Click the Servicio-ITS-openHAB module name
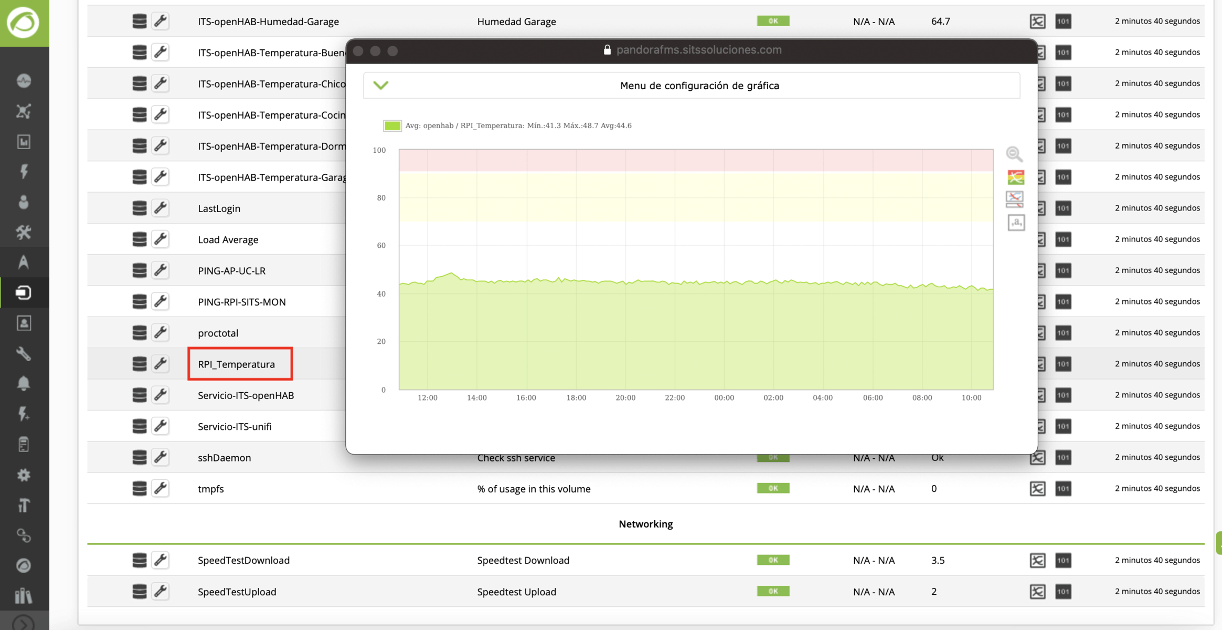Viewport: 1222px width, 630px height. (246, 395)
